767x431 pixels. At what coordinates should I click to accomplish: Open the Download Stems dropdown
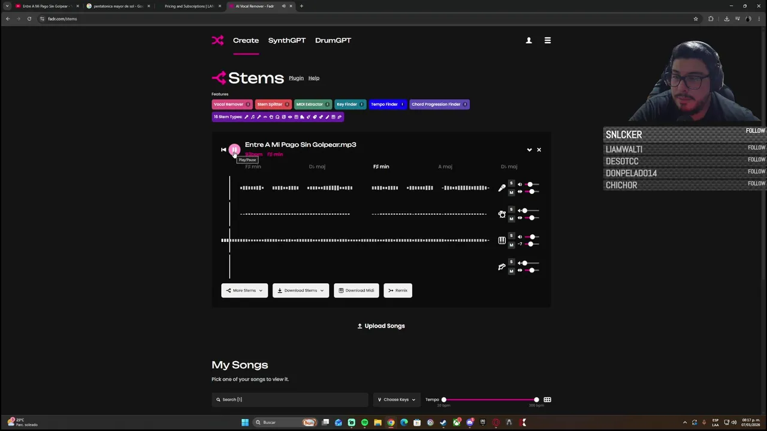(301, 290)
